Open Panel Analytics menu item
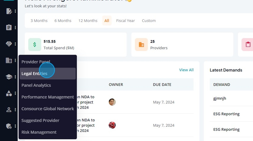253x141 pixels. [x=48, y=85]
